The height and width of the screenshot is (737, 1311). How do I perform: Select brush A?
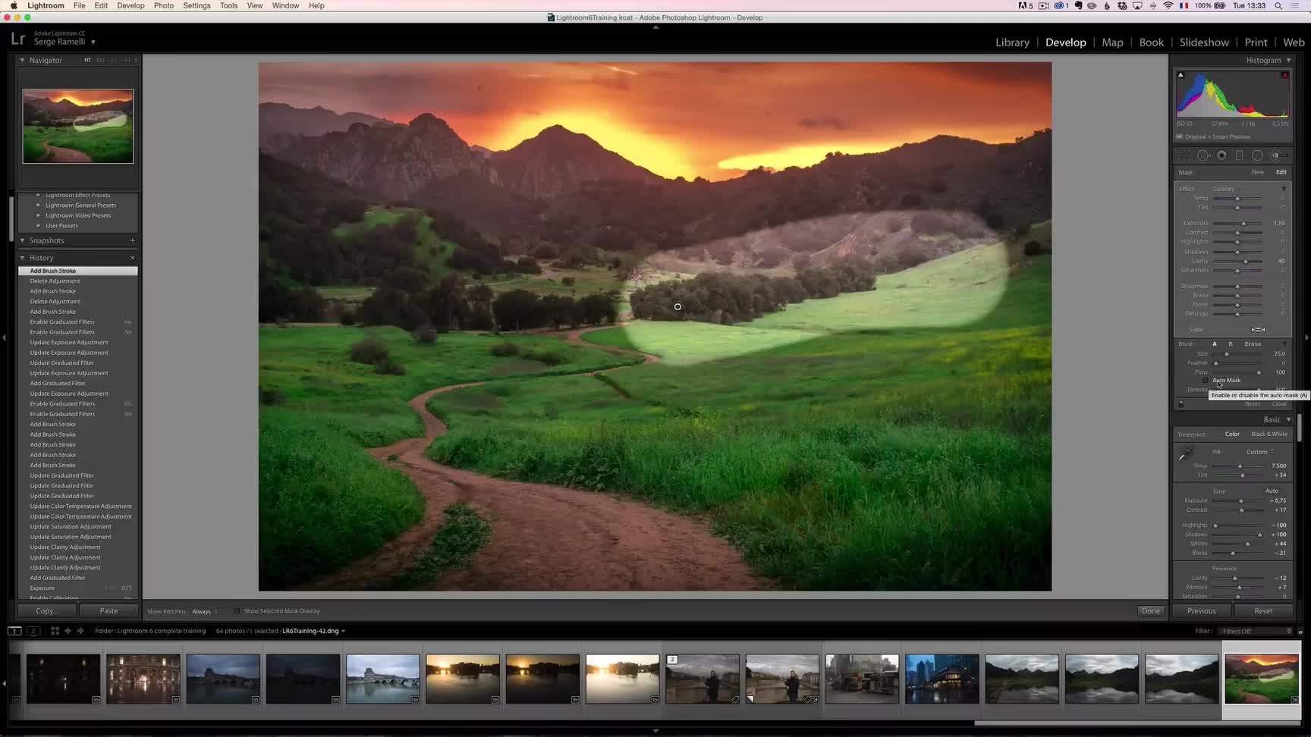1215,344
